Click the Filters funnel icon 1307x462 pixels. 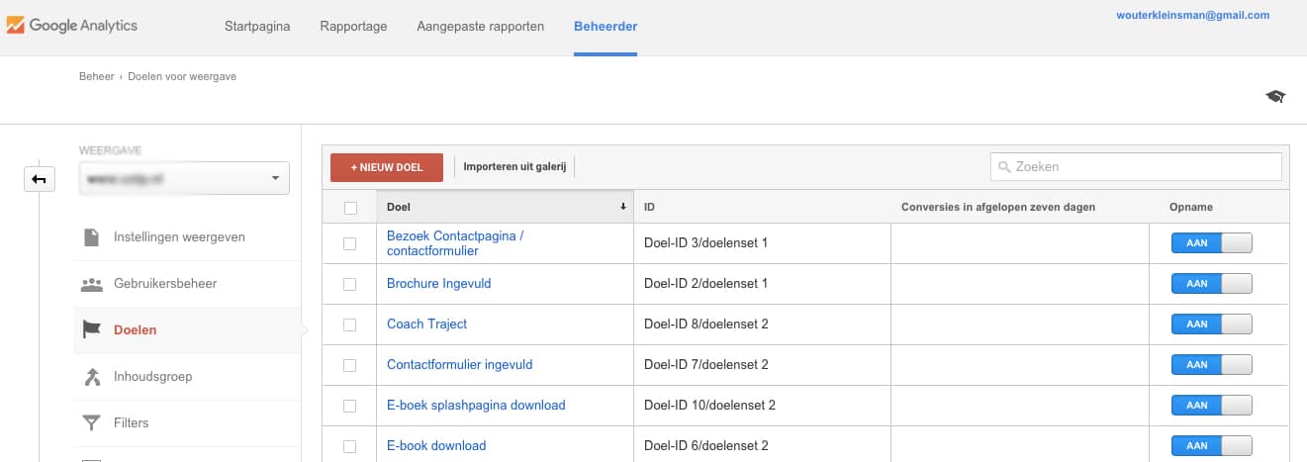coord(91,423)
